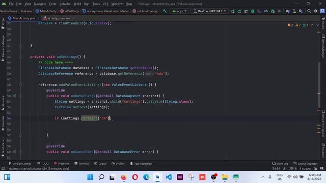Collapse onDataChange fold marker at line 50

click(x=21, y=96)
